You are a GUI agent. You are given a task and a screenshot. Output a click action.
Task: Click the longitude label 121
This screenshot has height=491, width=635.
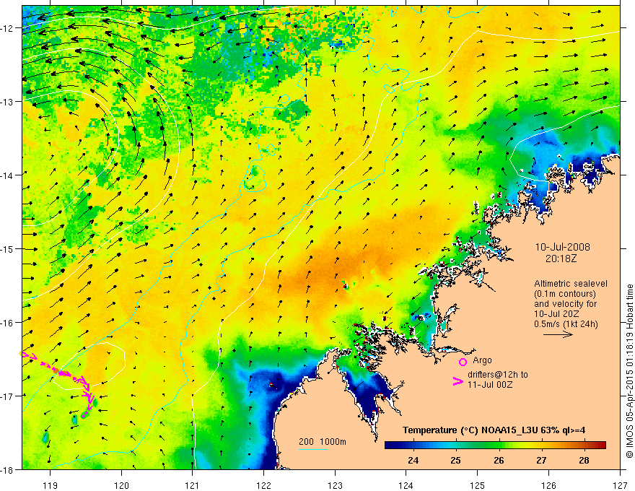pos(193,485)
